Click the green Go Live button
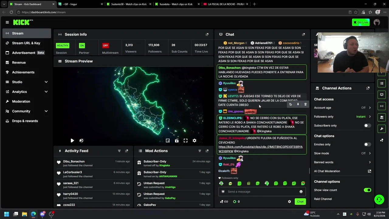 (361, 22)
